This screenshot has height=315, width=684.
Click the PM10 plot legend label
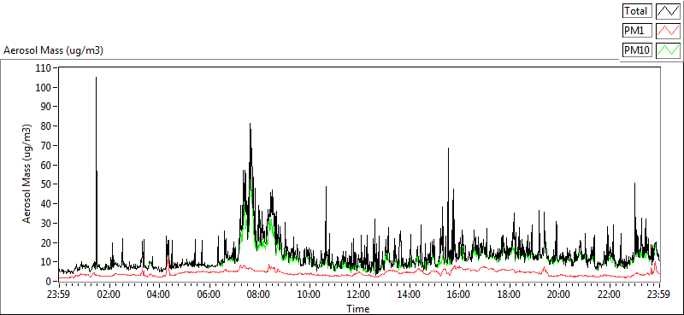(637, 50)
